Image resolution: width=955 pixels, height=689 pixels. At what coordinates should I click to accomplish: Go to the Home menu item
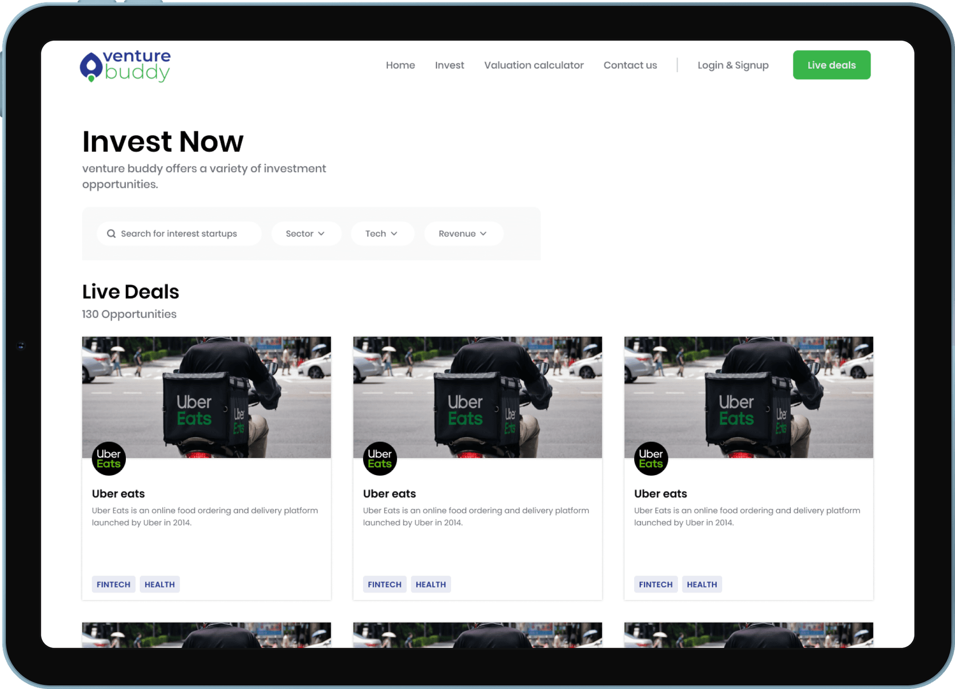400,65
